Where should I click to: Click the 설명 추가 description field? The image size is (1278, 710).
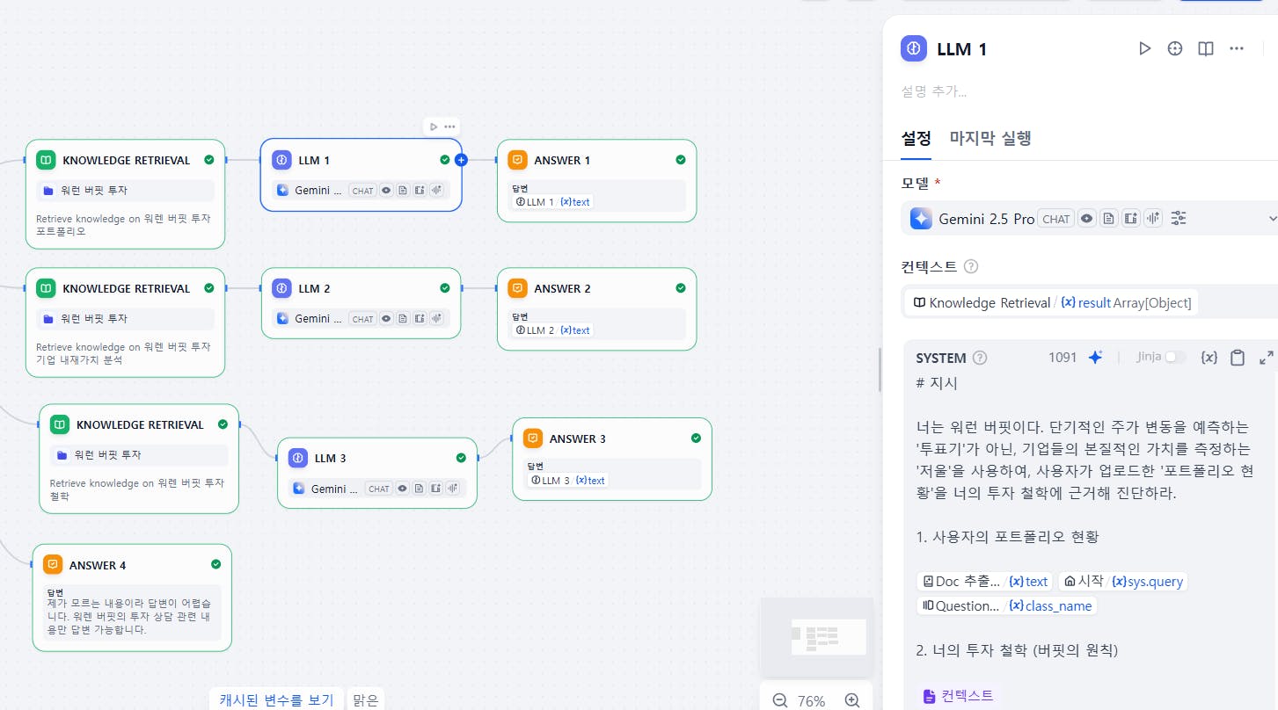pos(934,91)
